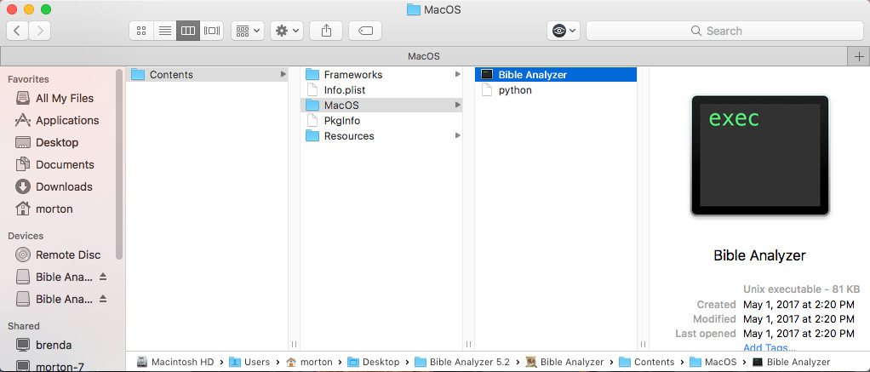Select the MacOS folder row

click(x=381, y=106)
